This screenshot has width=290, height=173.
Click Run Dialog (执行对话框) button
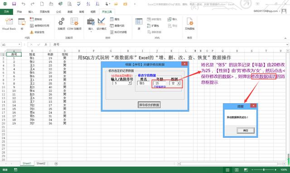point(118,32)
